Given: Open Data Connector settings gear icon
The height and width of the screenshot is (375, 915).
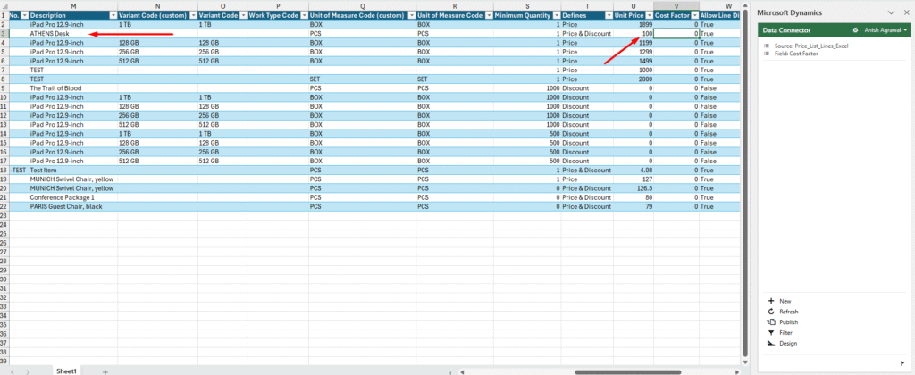Looking at the screenshot, I should pos(855,30).
